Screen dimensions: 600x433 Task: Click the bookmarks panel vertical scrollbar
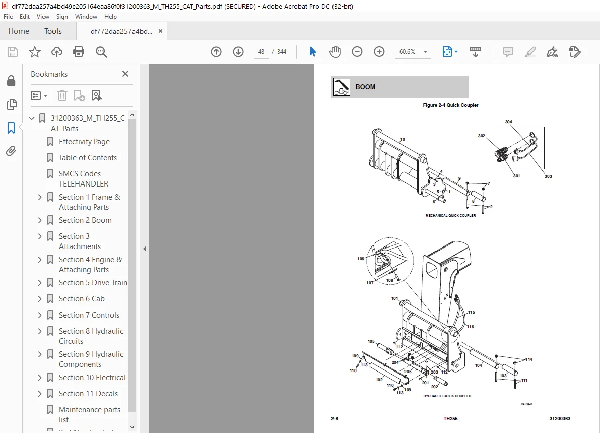point(132,265)
